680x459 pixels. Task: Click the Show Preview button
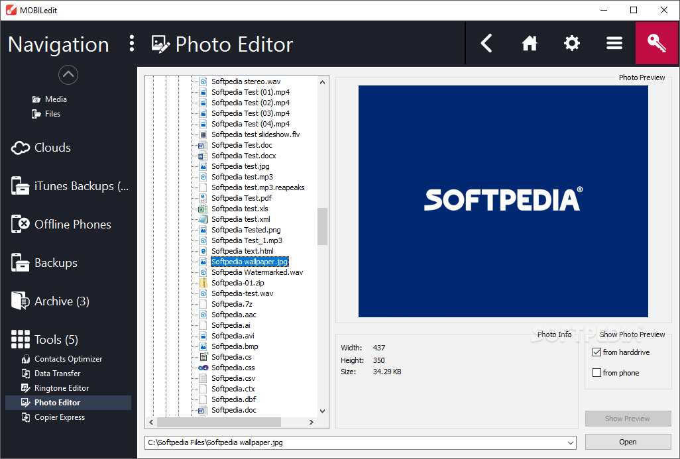coord(628,419)
